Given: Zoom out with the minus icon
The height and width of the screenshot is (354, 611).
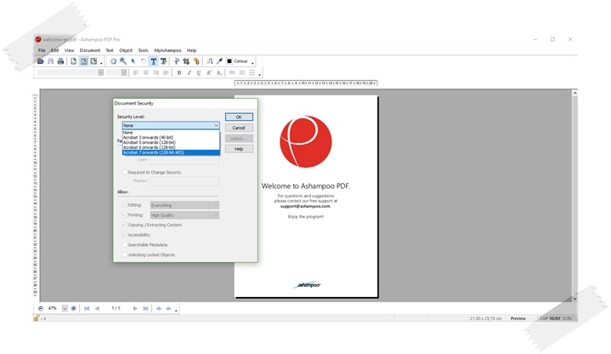Looking at the screenshot, I should pyautogui.click(x=41, y=309).
